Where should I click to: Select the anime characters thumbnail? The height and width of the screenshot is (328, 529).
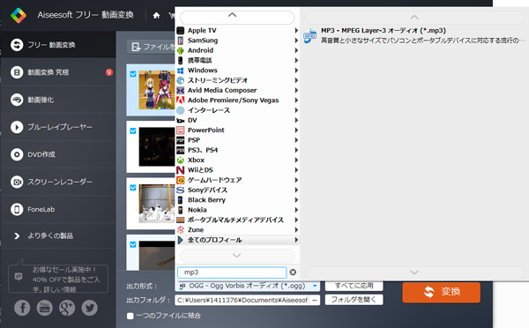[x=157, y=90]
